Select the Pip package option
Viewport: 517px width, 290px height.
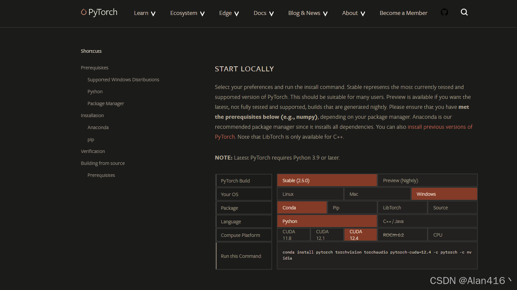[352, 208]
